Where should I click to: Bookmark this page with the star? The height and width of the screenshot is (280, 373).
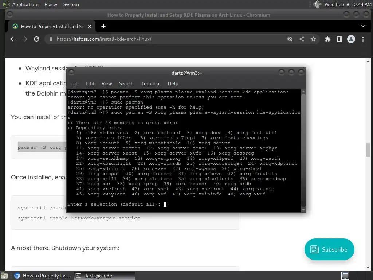pyautogui.click(x=313, y=39)
